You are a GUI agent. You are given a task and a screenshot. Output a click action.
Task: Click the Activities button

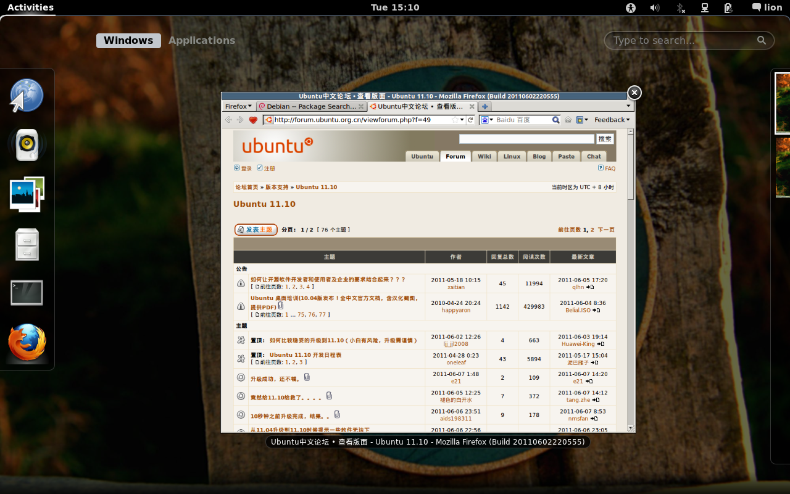[x=30, y=7]
